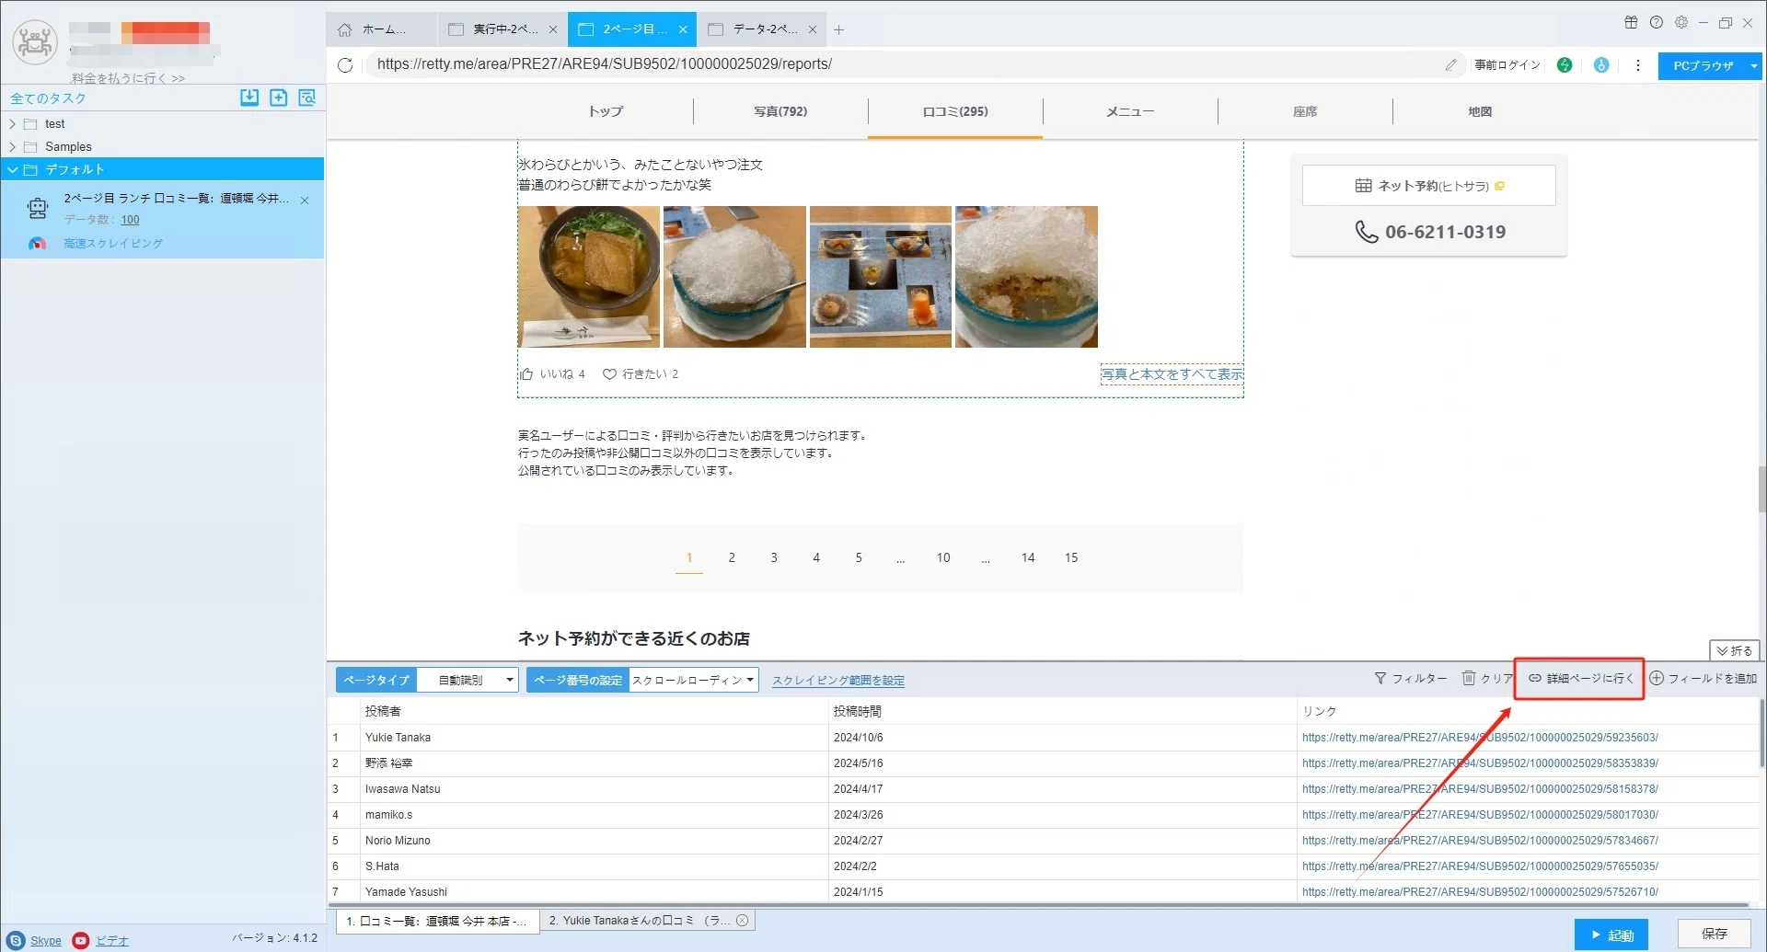Image resolution: width=1767 pixels, height=952 pixels.
Task: Go to pagination page 2
Action: pos(732,557)
